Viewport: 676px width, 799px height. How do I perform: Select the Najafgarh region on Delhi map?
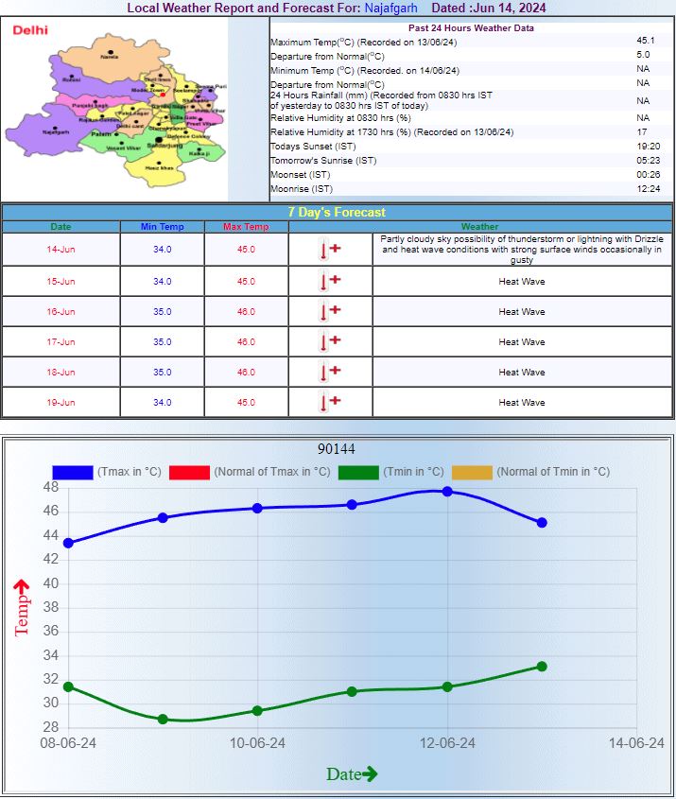click(x=55, y=130)
